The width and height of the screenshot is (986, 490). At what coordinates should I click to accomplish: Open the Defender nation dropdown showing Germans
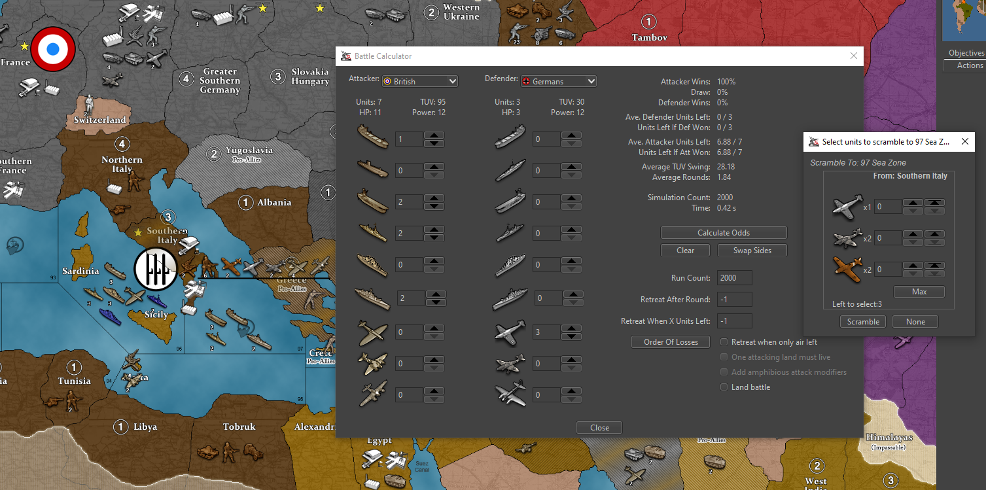coord(558,82)
